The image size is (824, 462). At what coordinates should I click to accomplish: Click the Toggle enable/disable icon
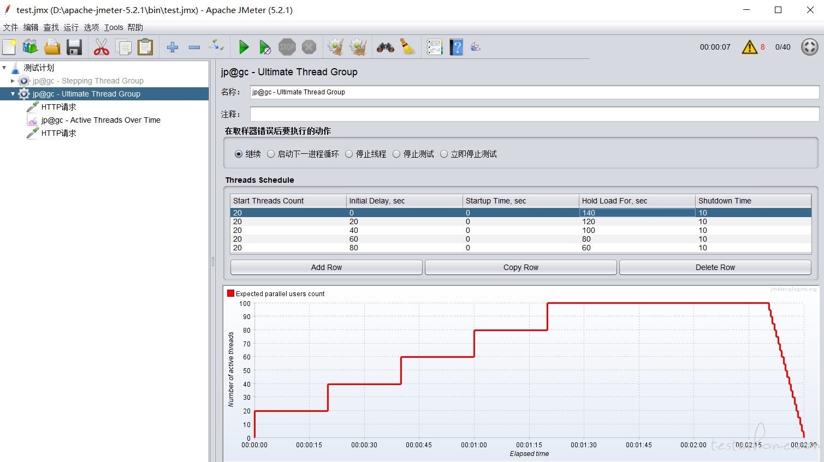point(216,46)
